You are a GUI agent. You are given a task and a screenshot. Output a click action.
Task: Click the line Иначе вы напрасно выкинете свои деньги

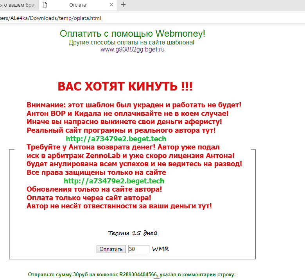pos(124,122)
